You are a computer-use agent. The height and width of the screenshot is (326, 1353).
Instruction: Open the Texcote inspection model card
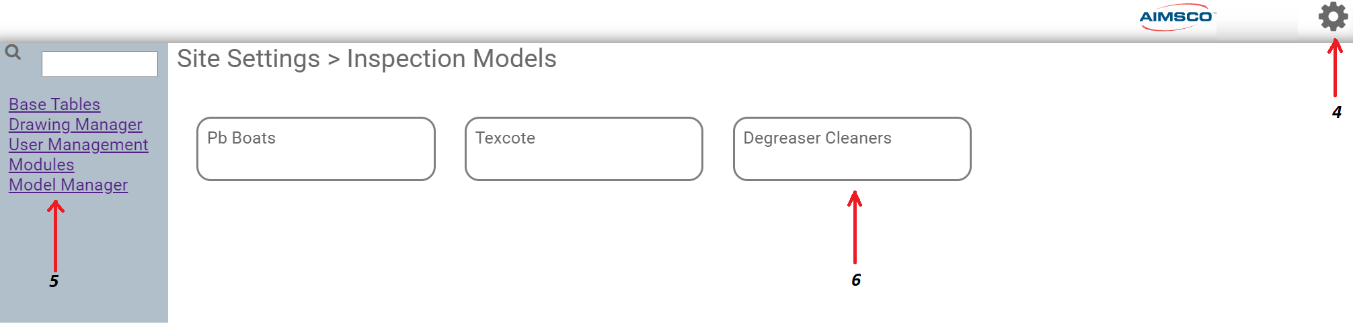click(x=584, y=149)
